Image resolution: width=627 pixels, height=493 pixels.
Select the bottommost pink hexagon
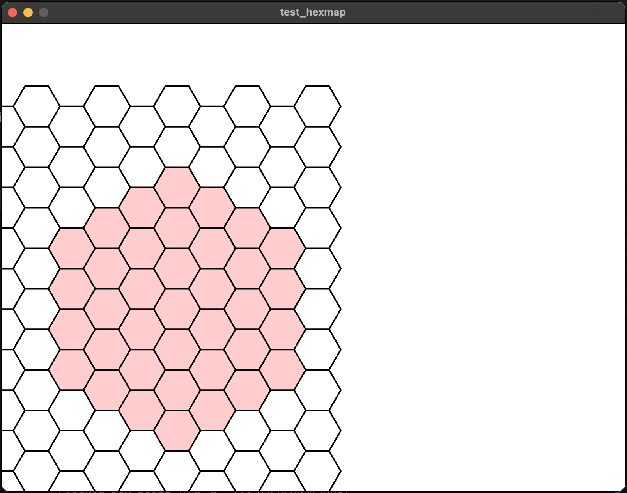point(177,431)
